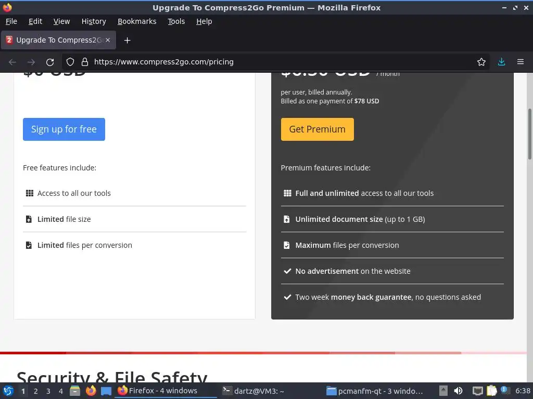Image resolution: width=533 pixels, height=399 pixels.
Task: Switch to virtual desktop 1
Action: (23, 391)
